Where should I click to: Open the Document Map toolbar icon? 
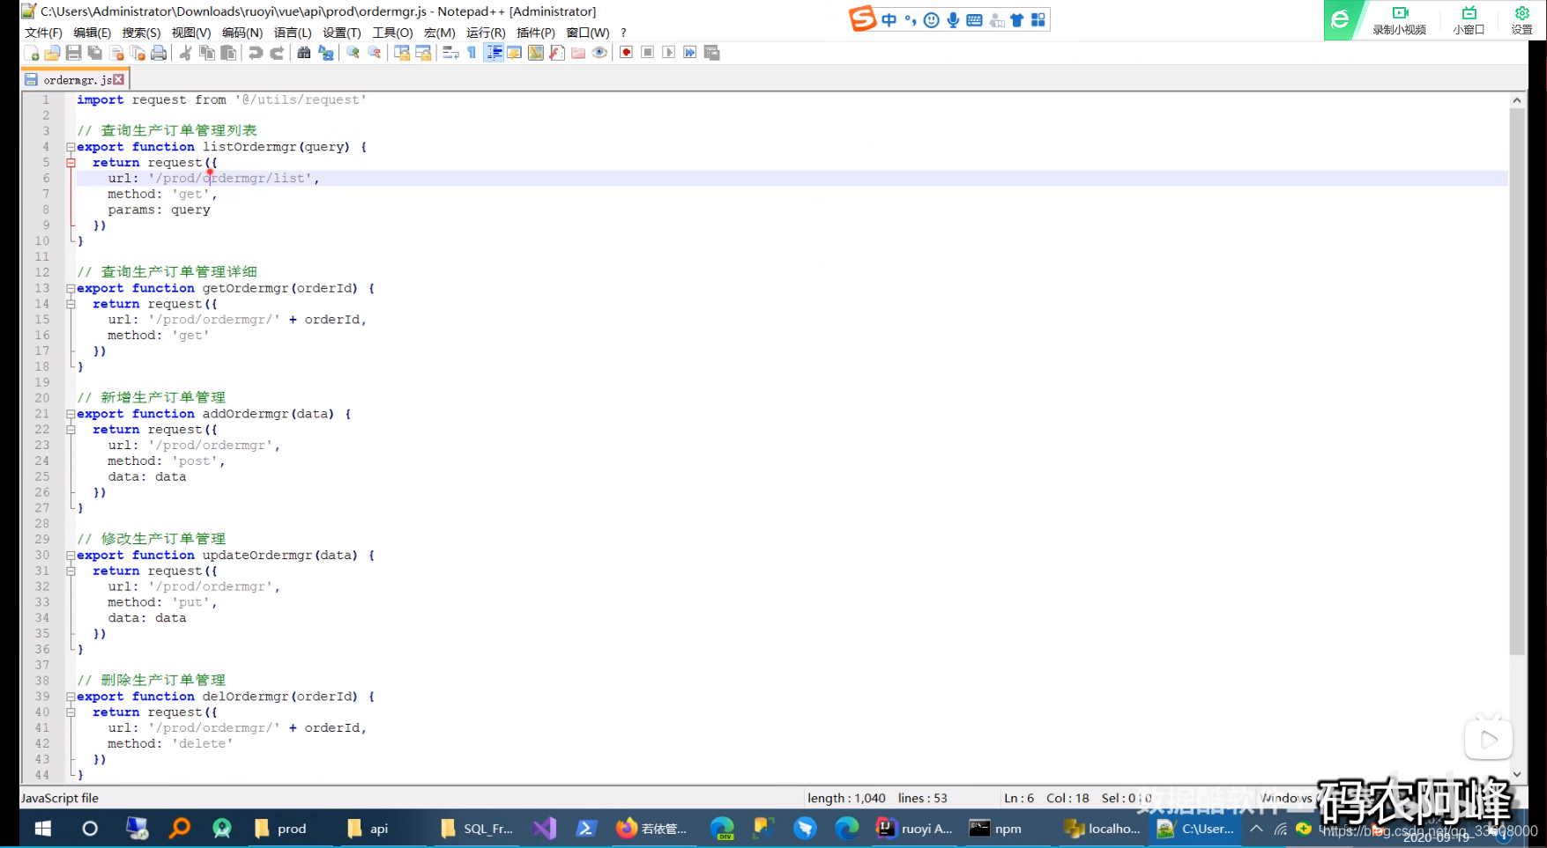point(536,53)
